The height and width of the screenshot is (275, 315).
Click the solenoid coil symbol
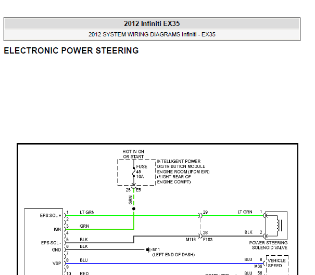pyautogui.click(x=279, y=226)
